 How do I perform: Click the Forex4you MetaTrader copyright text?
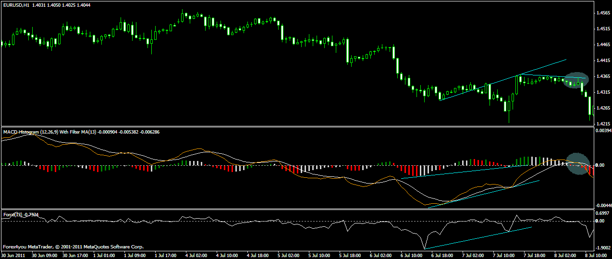(73, 247)
